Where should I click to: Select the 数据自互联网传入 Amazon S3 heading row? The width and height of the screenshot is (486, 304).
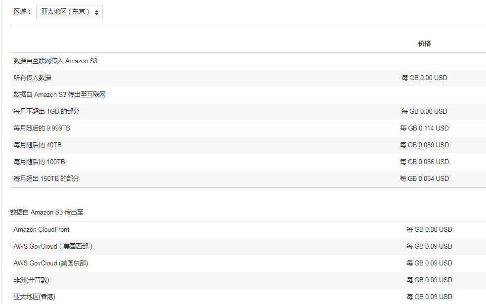(55, 61)
